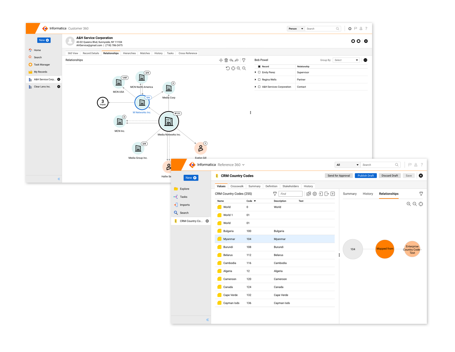Viewport: 455px width, 352px height.
Task: Sort by the Code column arrow
Action: pos(255,201)
